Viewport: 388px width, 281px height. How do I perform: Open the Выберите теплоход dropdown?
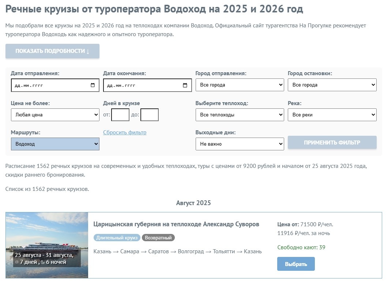[x=240, y=114]
